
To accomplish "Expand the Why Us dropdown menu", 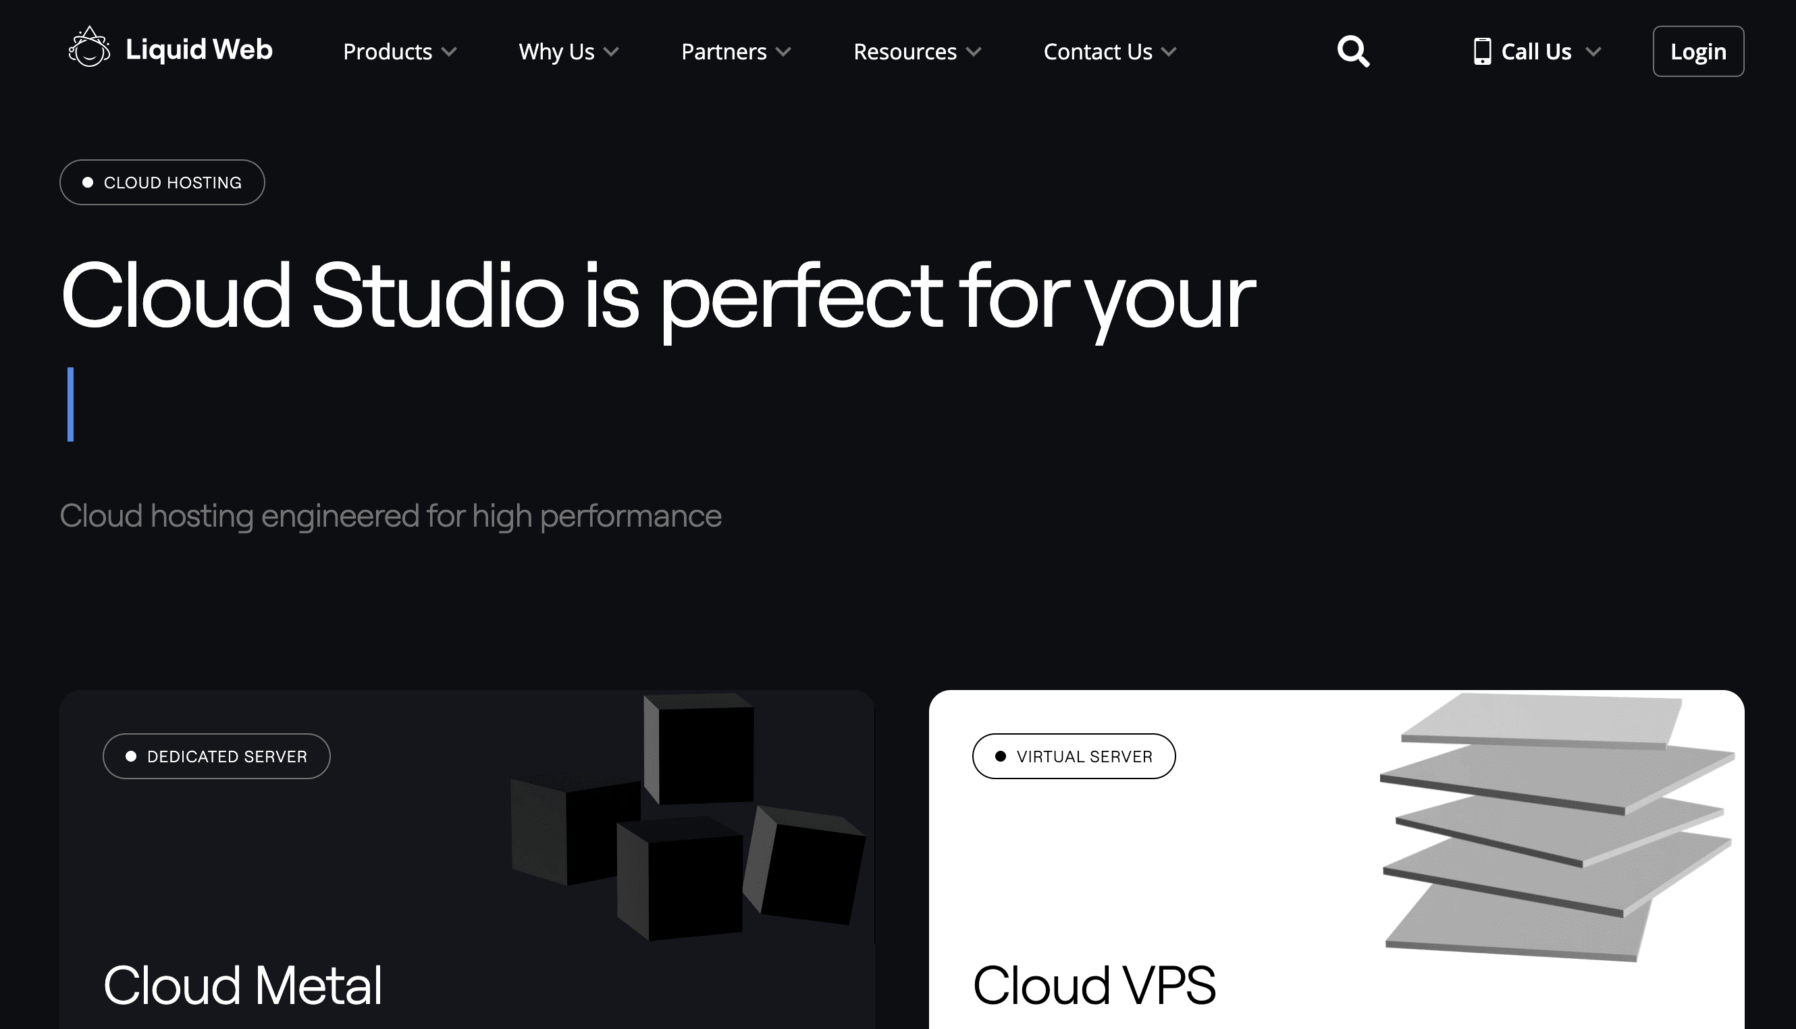I will coord(570,51).
